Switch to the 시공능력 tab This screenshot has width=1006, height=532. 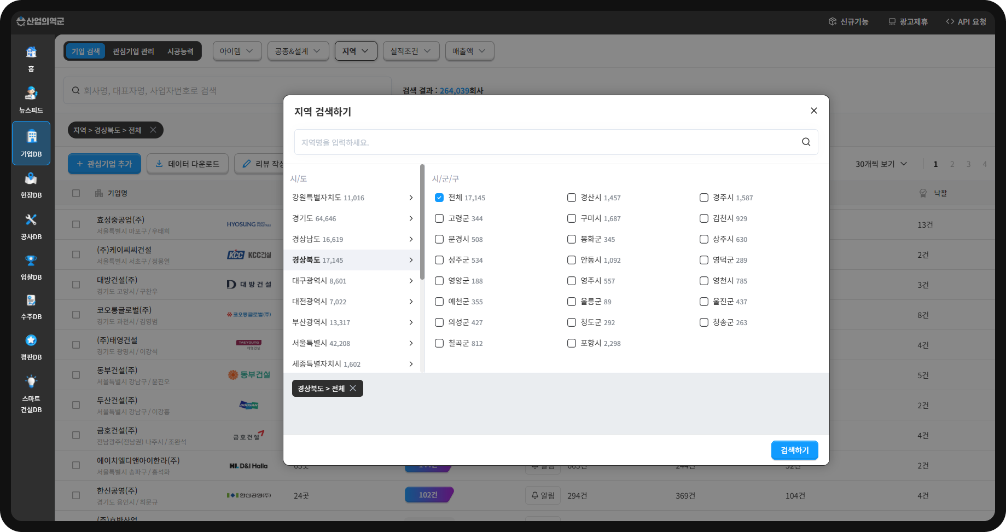(181, 51)
